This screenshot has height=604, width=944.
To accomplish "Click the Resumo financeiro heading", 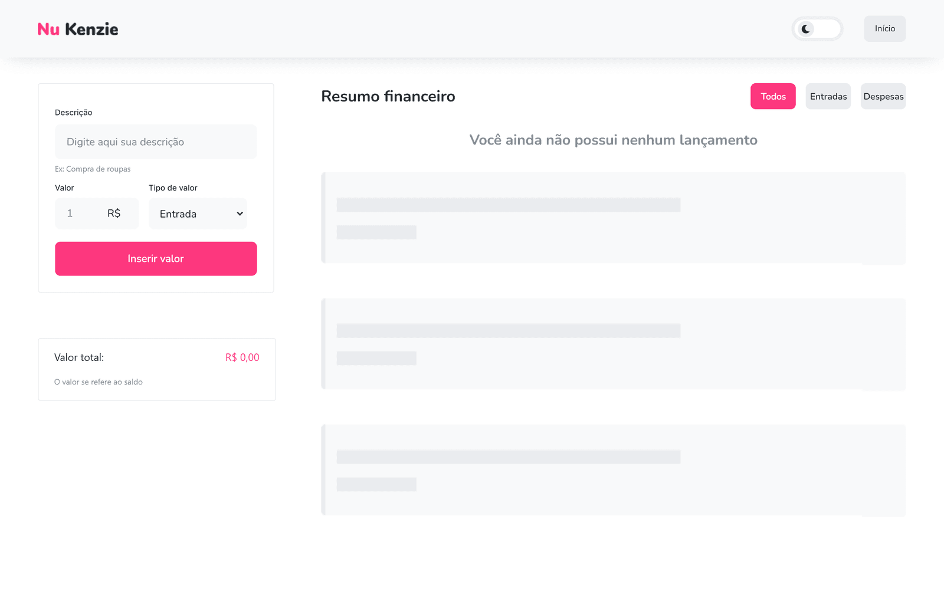I will coord(388,96).
